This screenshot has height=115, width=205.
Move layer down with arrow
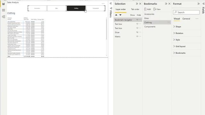[x=120, y=15]
